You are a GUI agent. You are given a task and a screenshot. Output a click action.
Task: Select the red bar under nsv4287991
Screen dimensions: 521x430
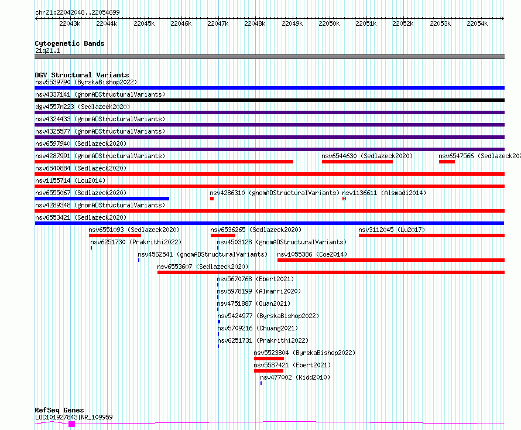pos(164,162)
